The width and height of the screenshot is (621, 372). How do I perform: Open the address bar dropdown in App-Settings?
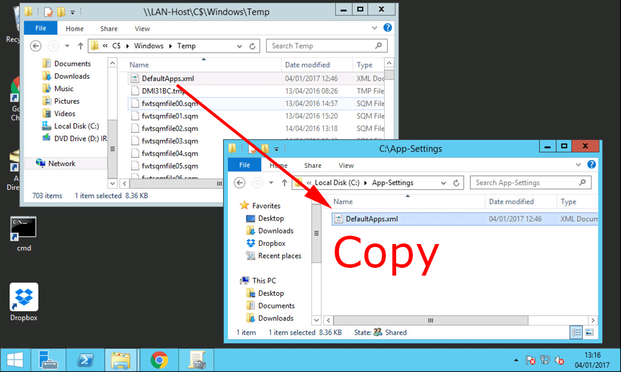tap(443, 183)
